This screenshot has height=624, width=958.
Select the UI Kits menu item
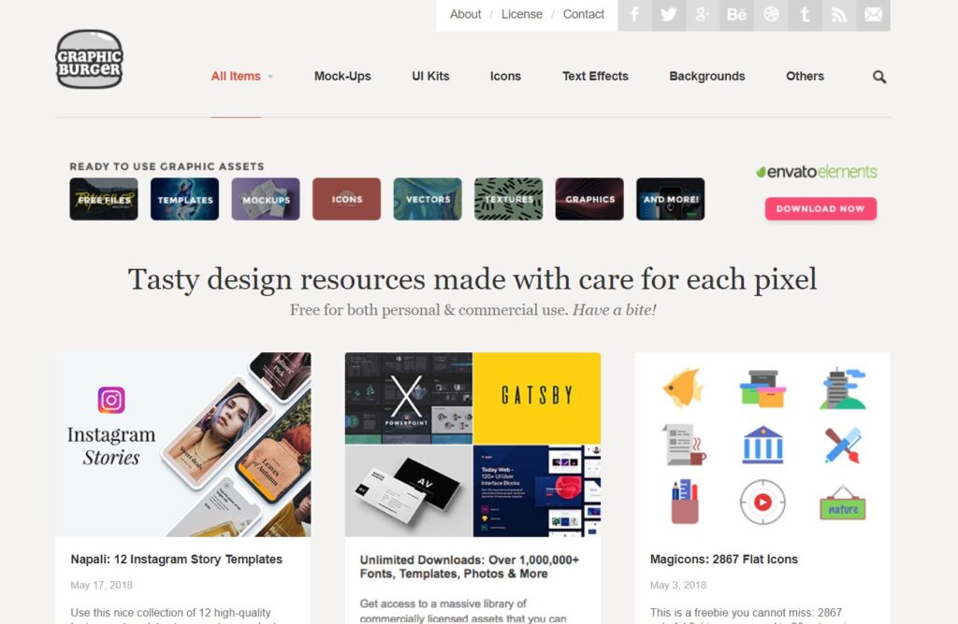tap(429, 77)
